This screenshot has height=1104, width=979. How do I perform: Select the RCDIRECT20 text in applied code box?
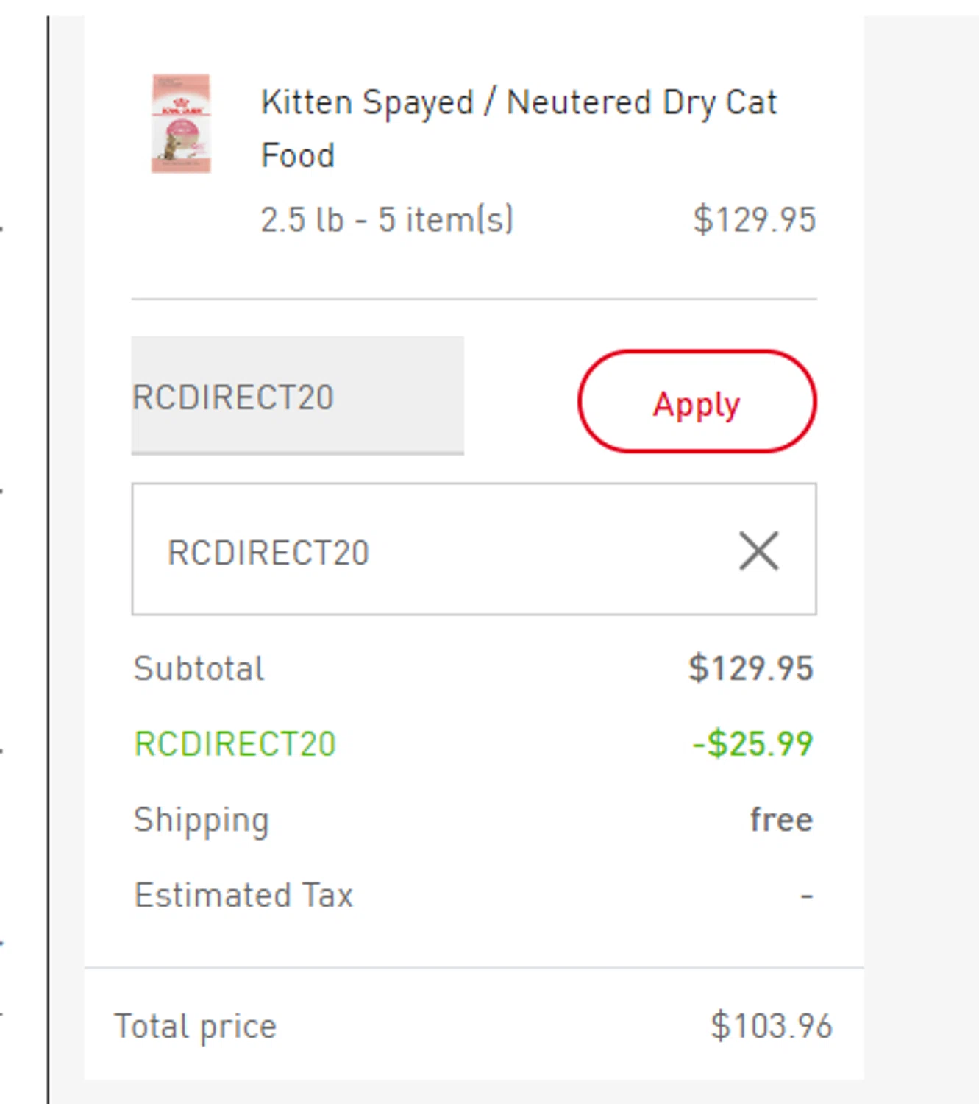[x=268, y=552]
